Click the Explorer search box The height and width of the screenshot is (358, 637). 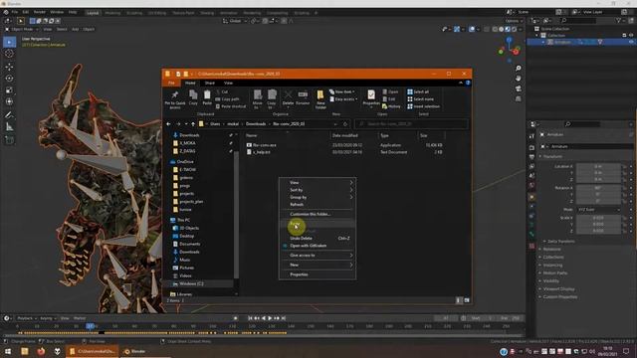[411, 123]
